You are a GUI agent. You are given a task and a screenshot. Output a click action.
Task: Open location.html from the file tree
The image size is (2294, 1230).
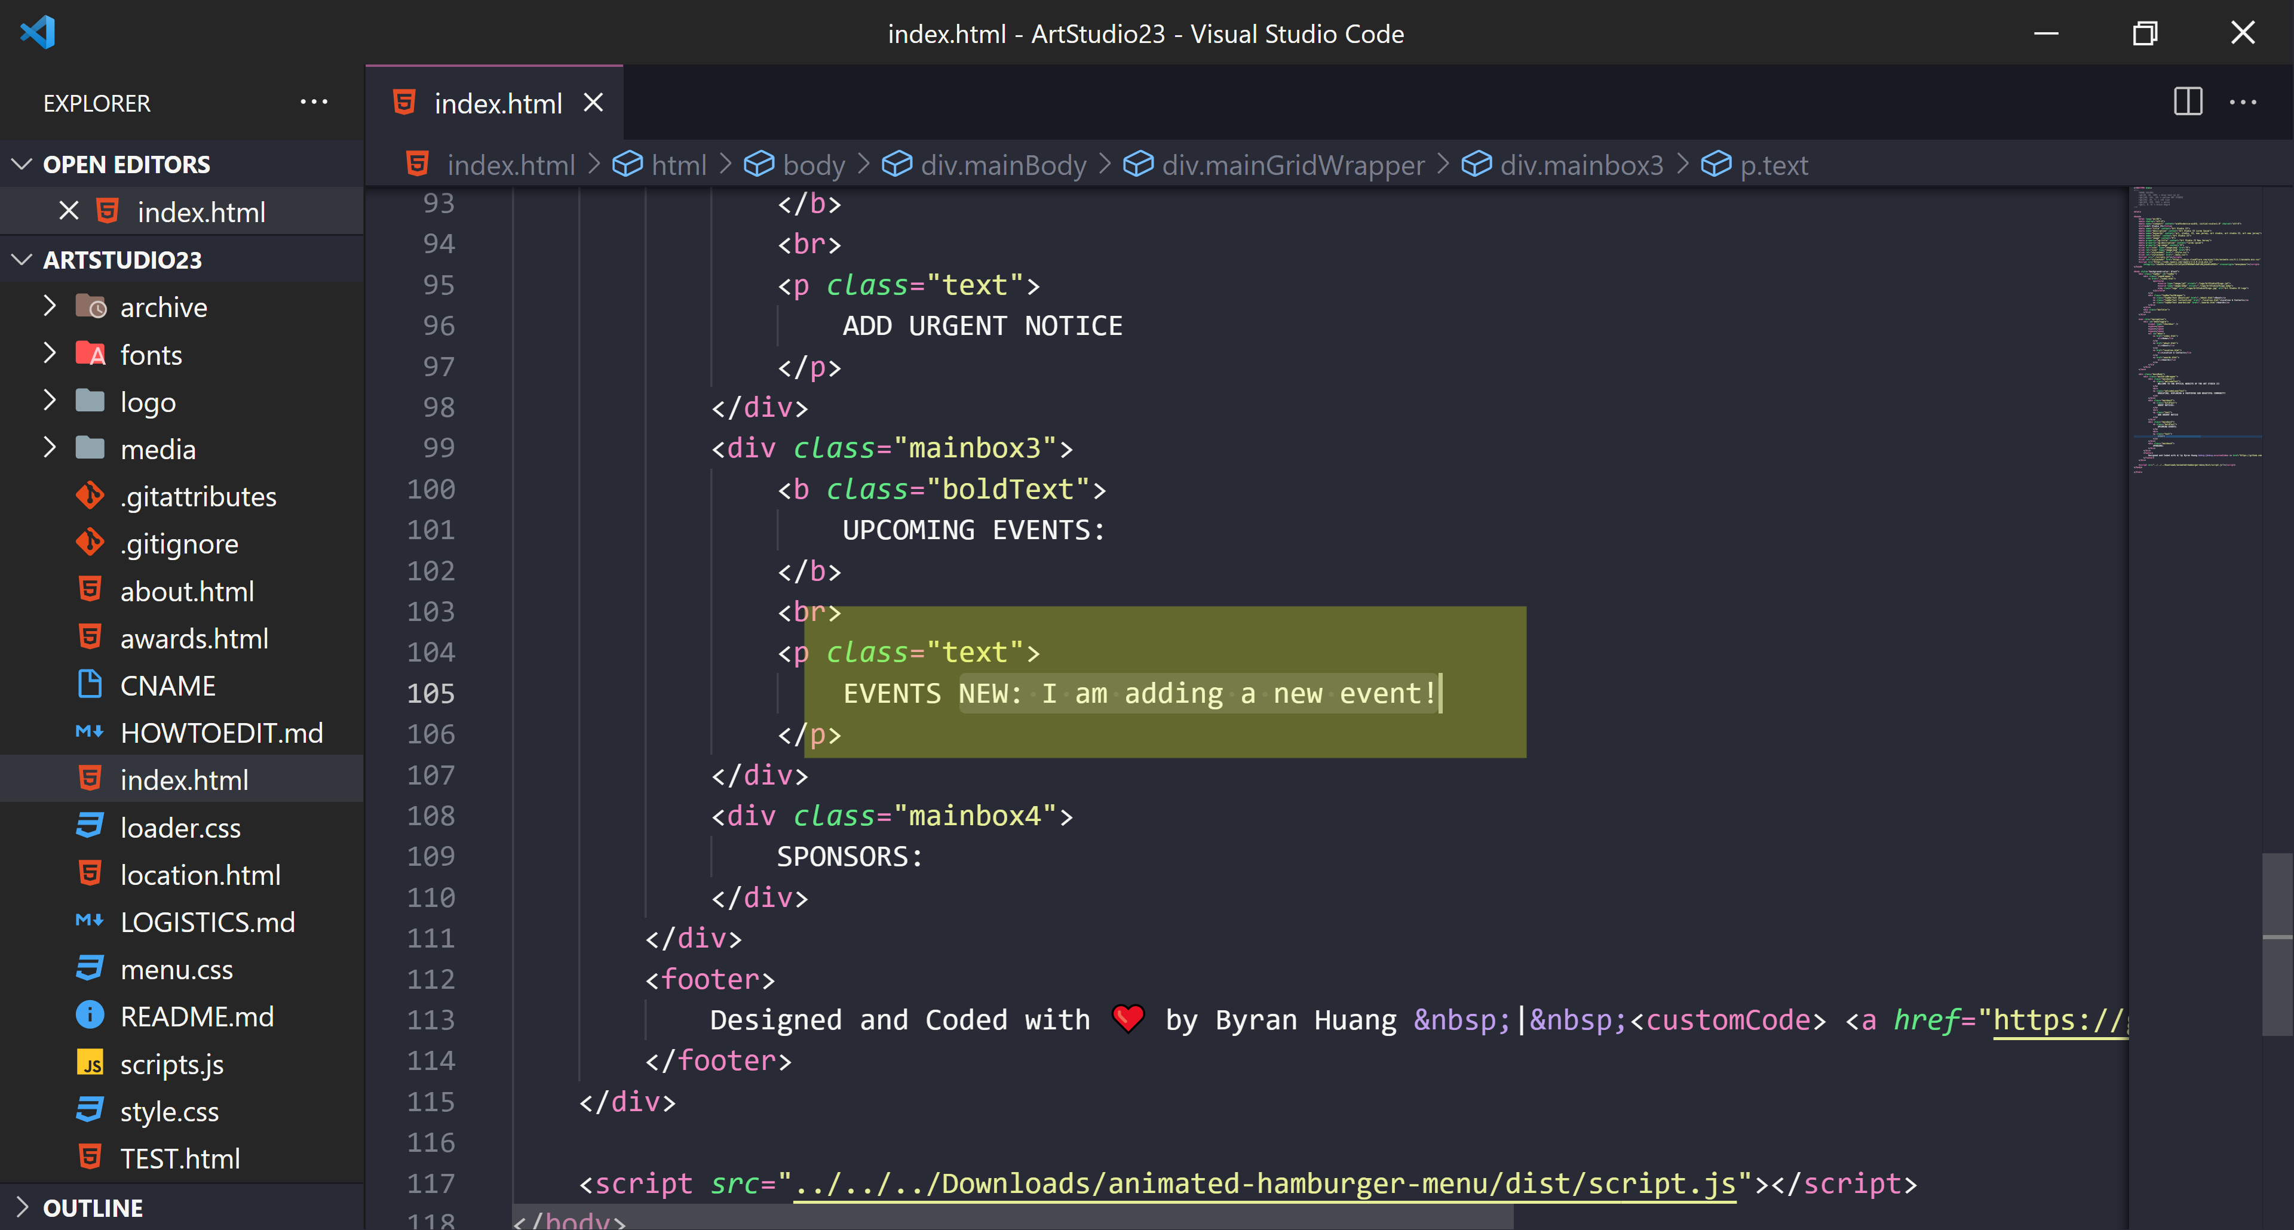point(182,875)
